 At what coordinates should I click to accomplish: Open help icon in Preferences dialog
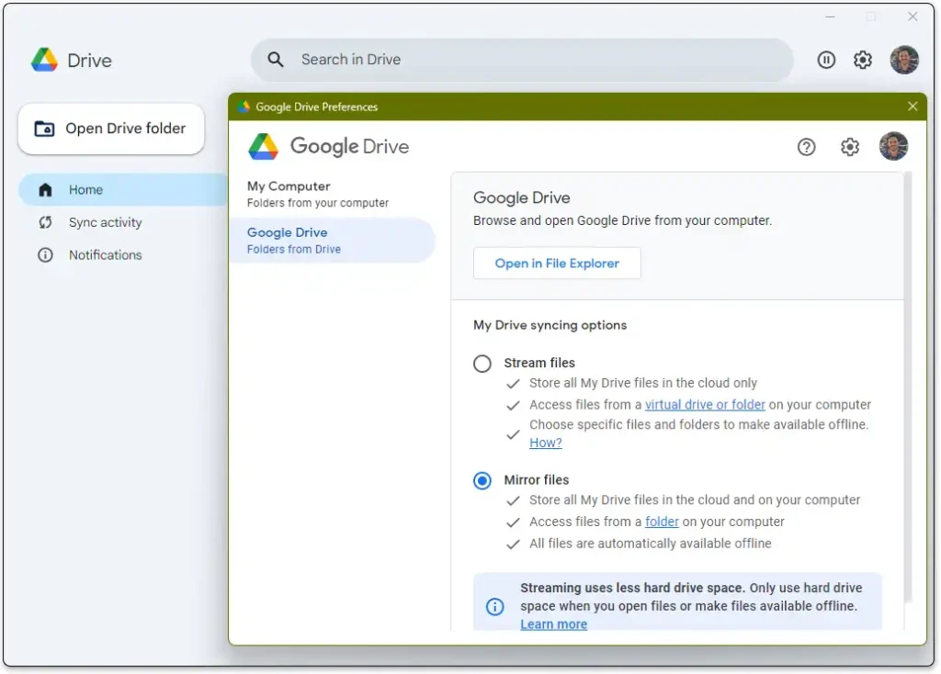coord(806,147)
